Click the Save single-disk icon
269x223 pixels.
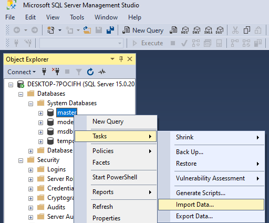[x=99, y=30]
